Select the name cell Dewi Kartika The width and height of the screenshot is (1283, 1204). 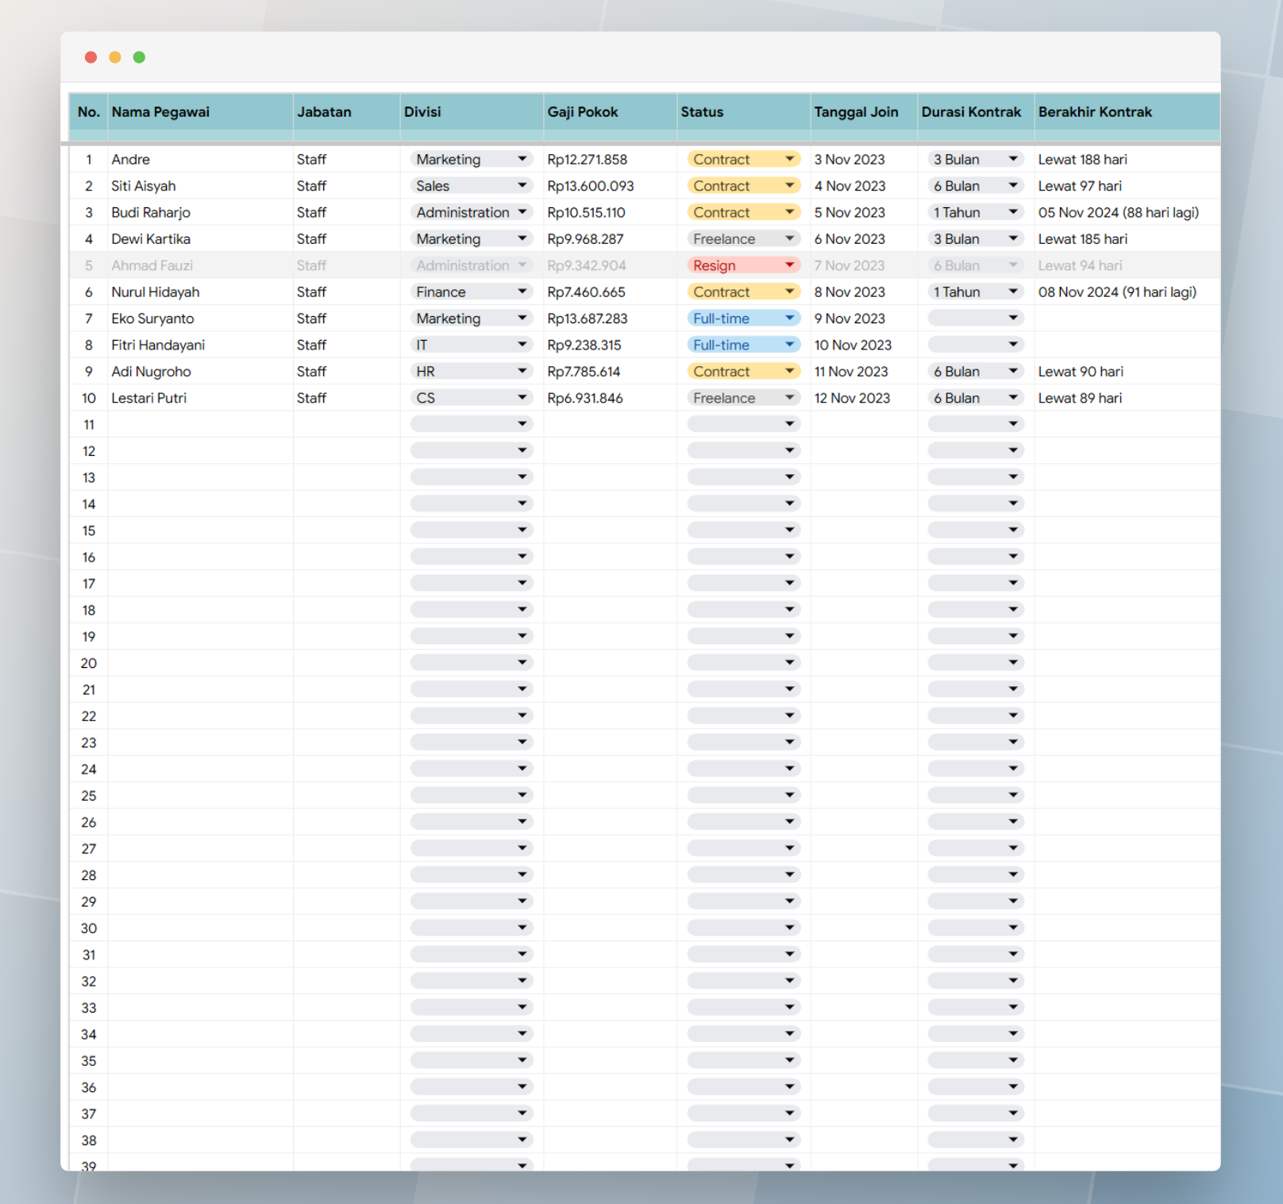tap(200, 239)
